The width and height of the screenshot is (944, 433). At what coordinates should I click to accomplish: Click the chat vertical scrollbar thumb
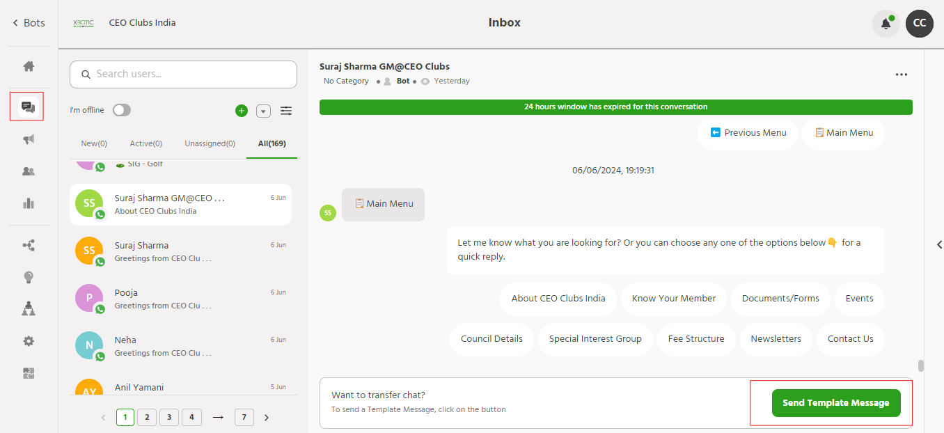pyautogui.click(x=921, y=366)
